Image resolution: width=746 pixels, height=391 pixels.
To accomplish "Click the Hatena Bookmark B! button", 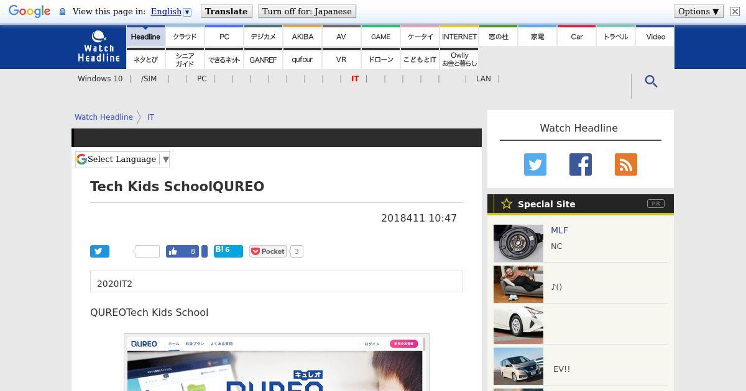I will pos(228,251).
